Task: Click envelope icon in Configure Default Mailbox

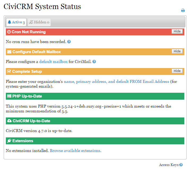Action: 9,52
